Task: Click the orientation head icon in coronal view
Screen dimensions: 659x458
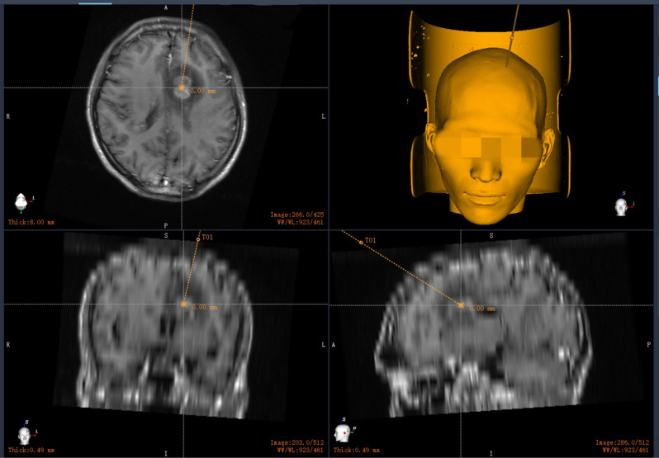Action: point(25,435)
